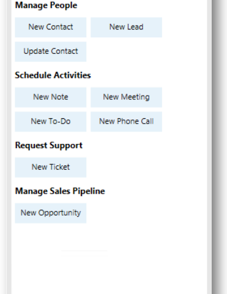Click the vertical scrollbar on the panel's right edge
This screenshot has height=294, width=227.
(x=209, y=147)
